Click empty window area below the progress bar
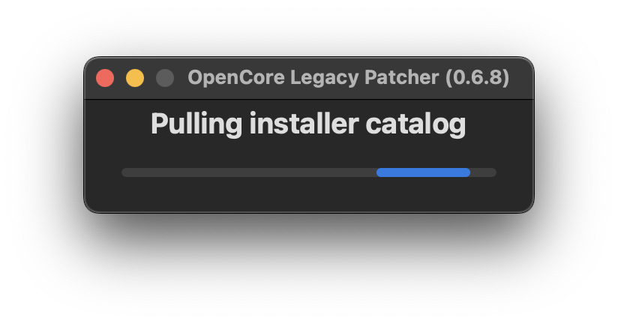Image resolution: width=618 pixels, height=324 pixels. tap(308, 196)
